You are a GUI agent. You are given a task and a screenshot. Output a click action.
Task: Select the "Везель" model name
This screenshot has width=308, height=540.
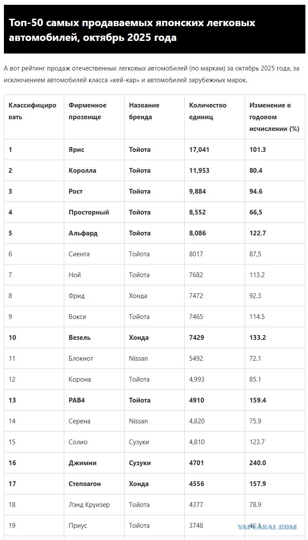click(80, 338)
